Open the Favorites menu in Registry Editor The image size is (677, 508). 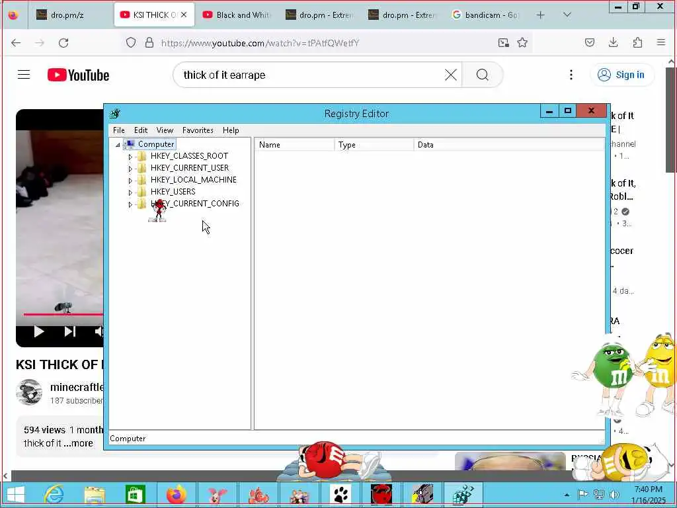[198, 130]
